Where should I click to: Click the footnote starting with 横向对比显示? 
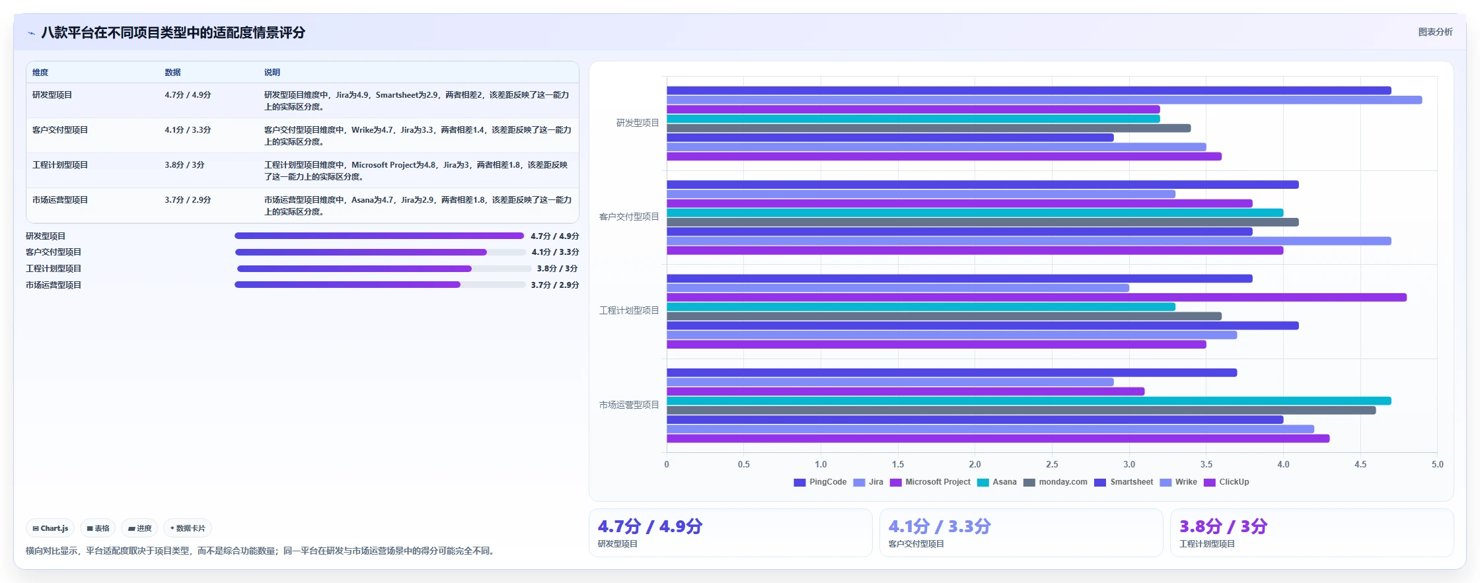click(261, 551)
